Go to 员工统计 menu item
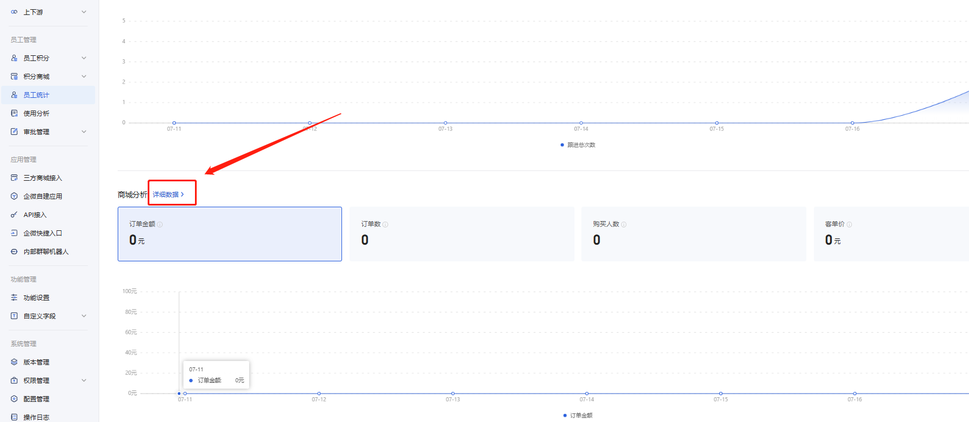Viewport: 969px width, 422px height. tap(48, 95)
